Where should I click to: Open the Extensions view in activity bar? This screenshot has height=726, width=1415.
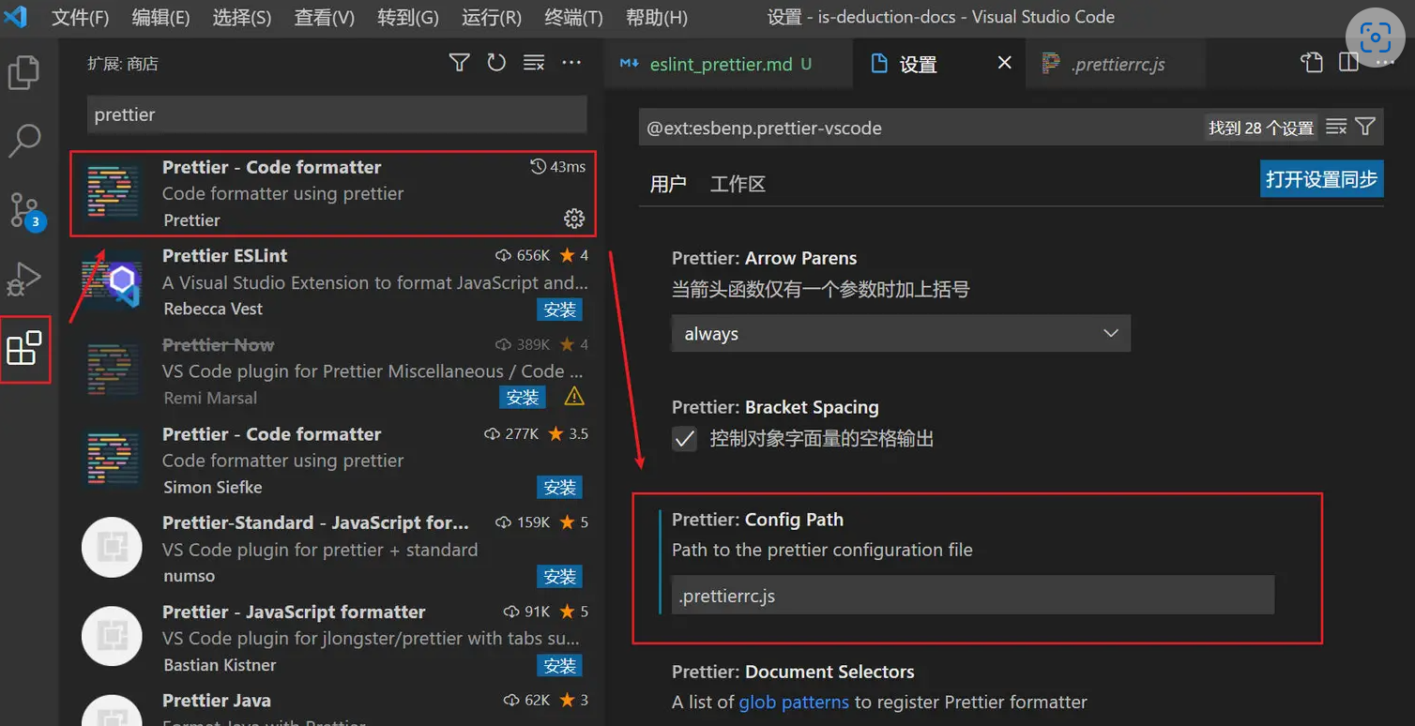pyautogui.click(x=24, y=349)
